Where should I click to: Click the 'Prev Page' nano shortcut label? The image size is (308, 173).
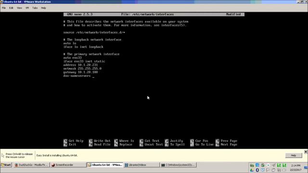click(x=229, y=141)
